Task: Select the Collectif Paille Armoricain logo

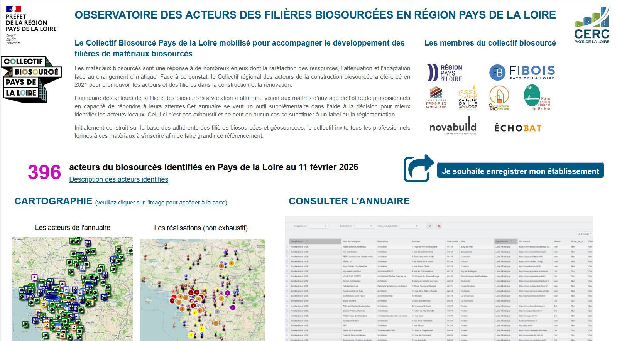Action: pos(468,98)
